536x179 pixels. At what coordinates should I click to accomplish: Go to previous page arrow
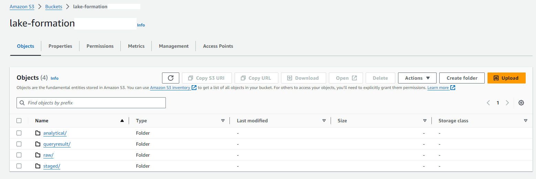488,103
